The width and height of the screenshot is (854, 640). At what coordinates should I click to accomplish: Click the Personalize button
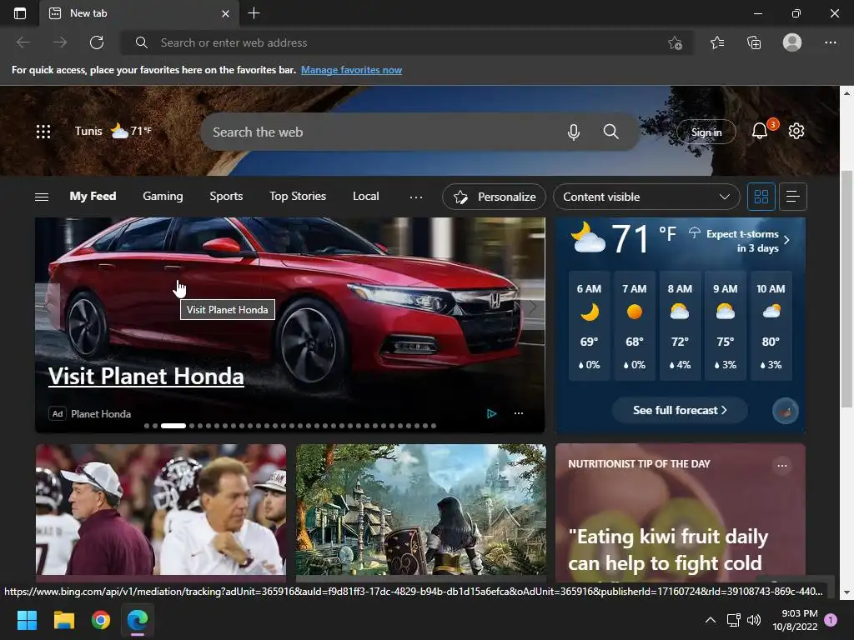click(494, 197)
